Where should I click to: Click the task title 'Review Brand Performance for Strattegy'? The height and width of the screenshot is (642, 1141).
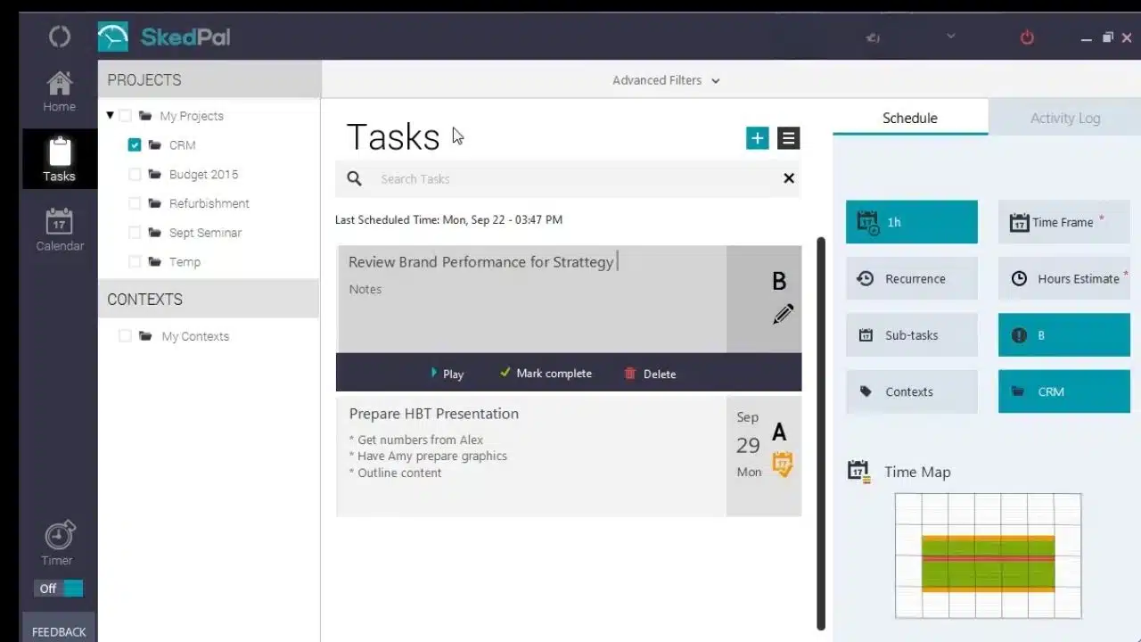pos(480,261)
